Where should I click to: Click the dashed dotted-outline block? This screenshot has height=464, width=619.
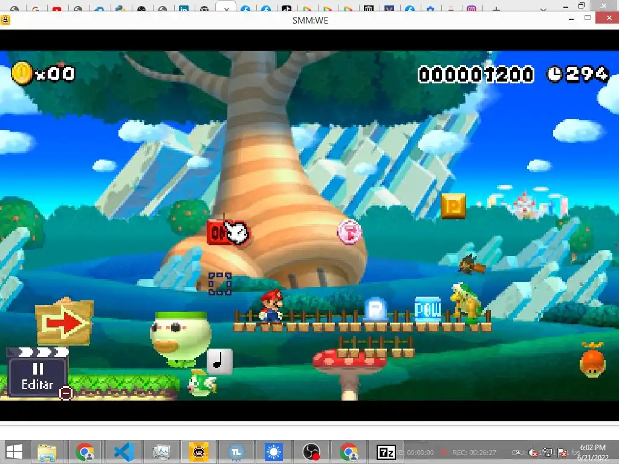[220, 283]
